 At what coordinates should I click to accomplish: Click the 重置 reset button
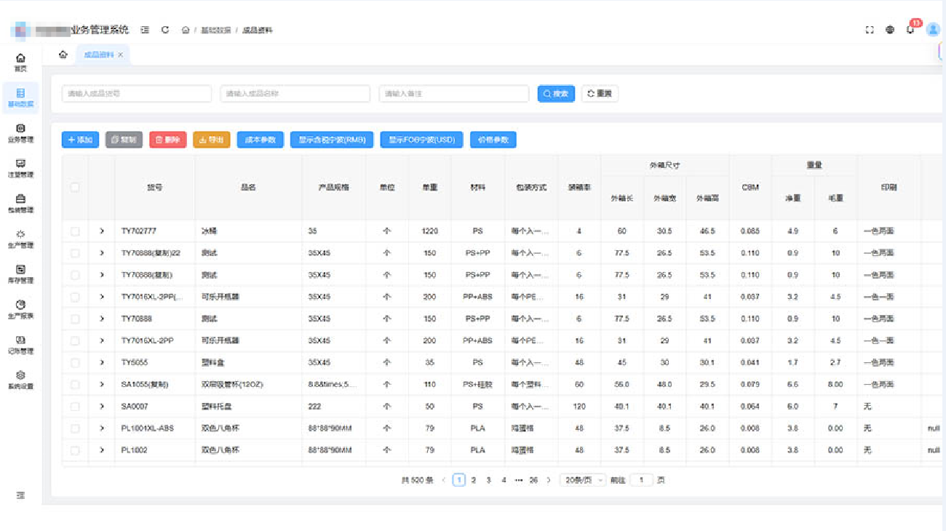pyautogui.click(x=600, y=94)
